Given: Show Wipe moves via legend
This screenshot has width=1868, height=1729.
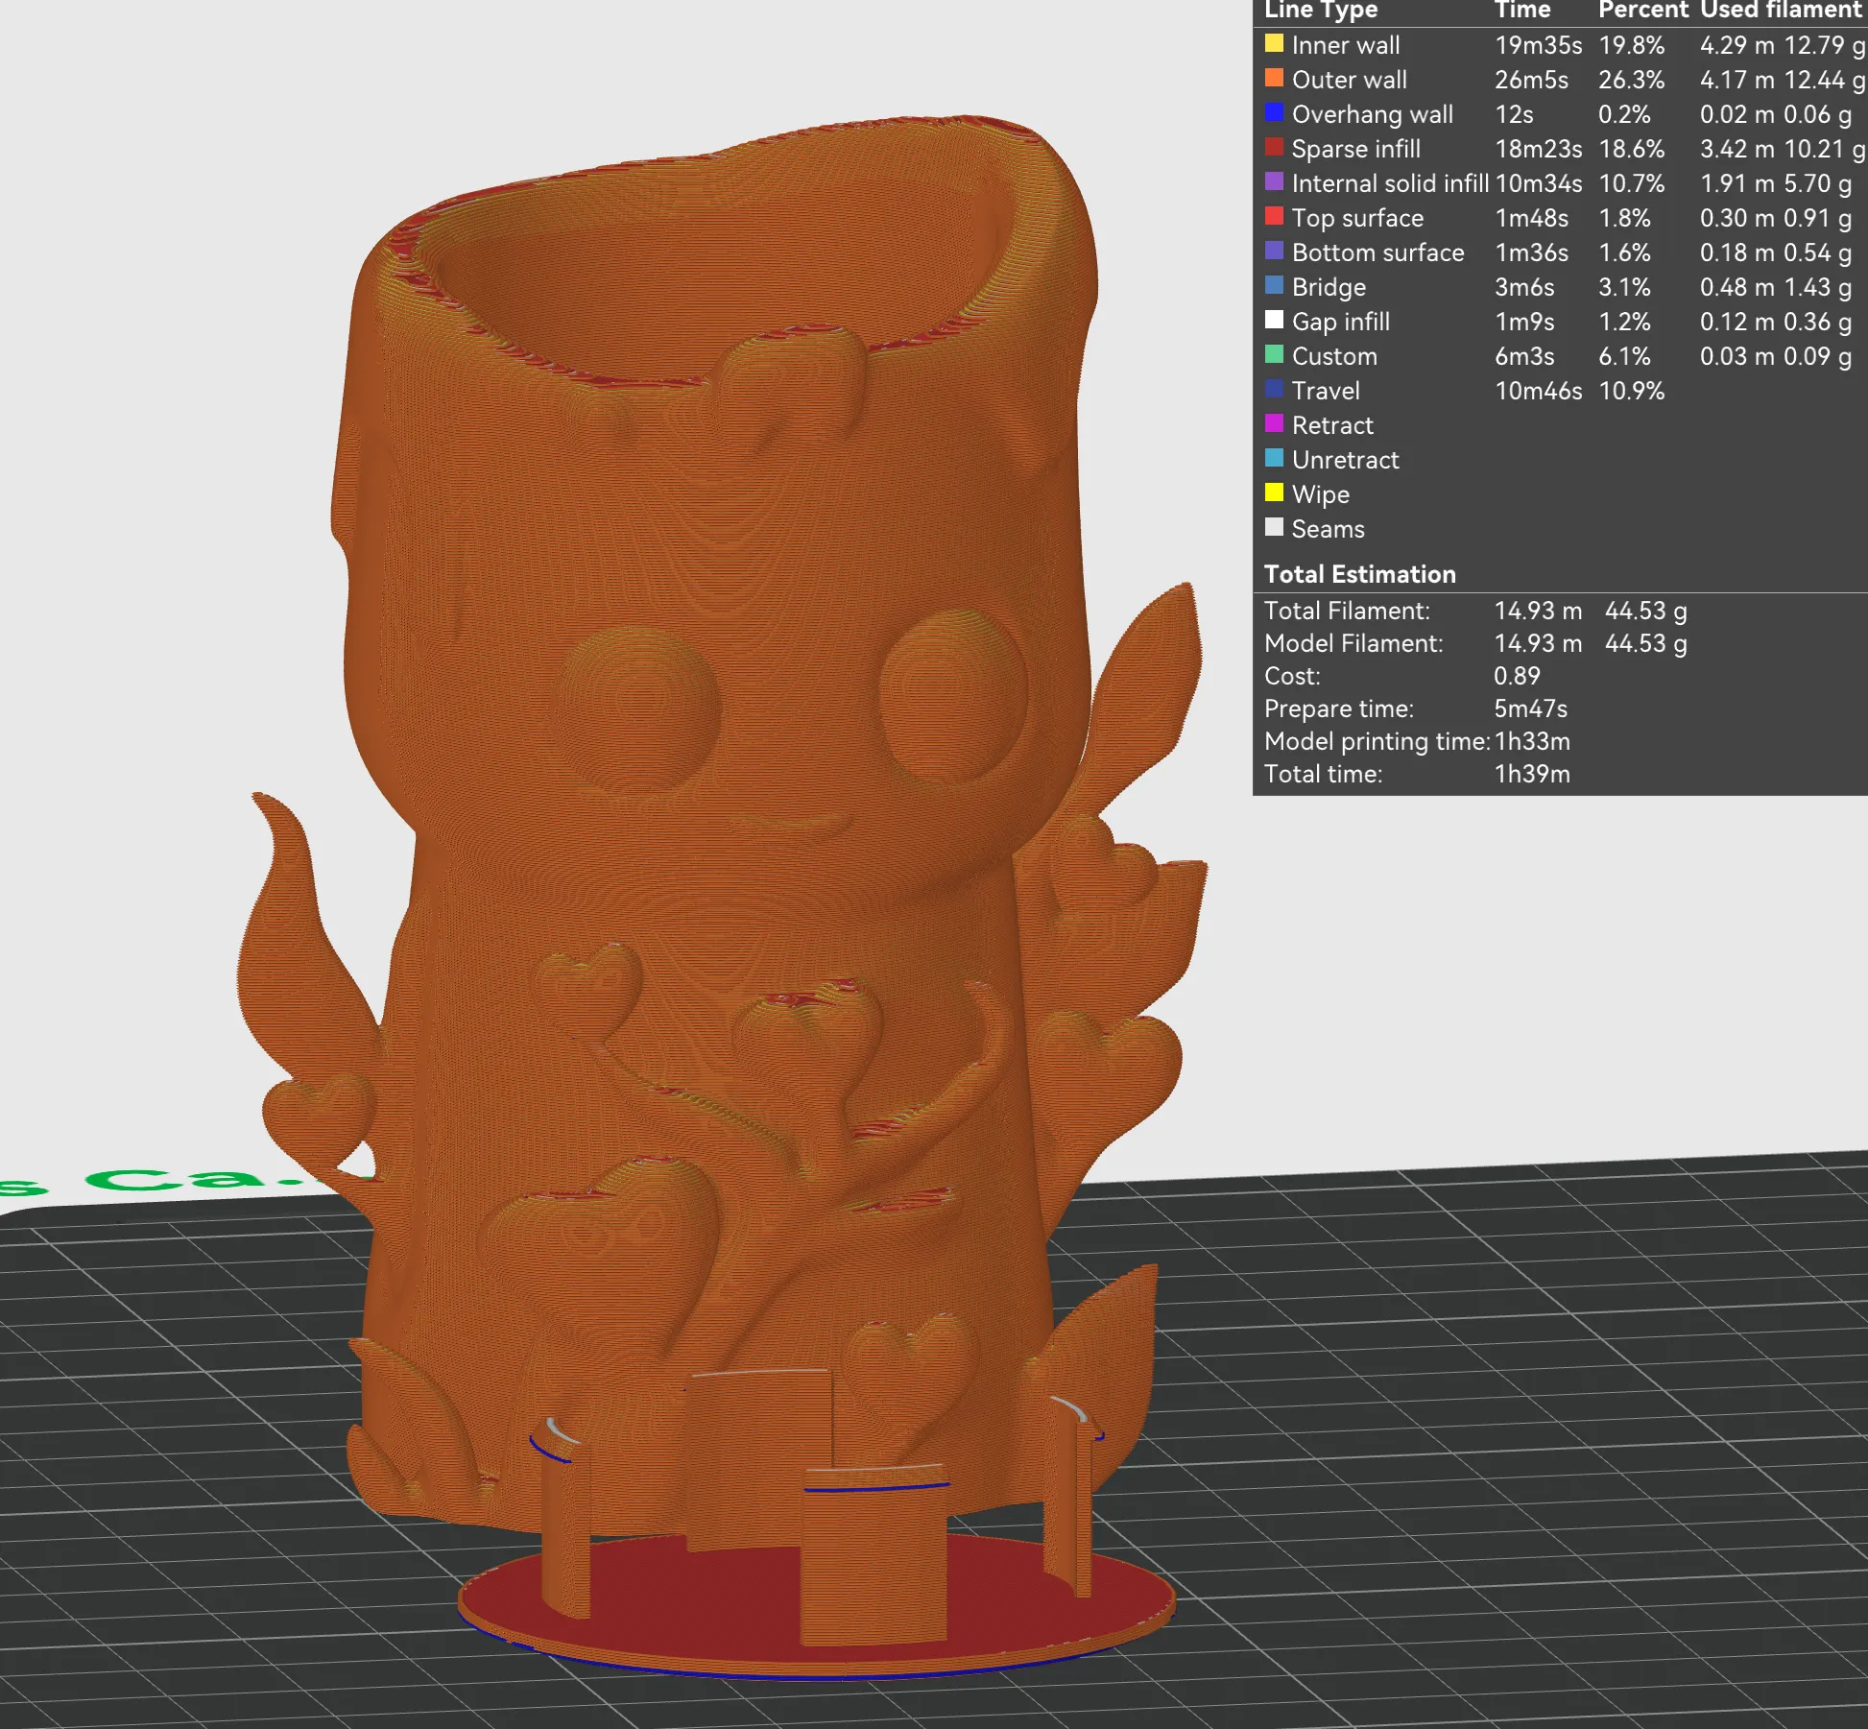Looking at the screenshot, I should (x=1320, y=494).
